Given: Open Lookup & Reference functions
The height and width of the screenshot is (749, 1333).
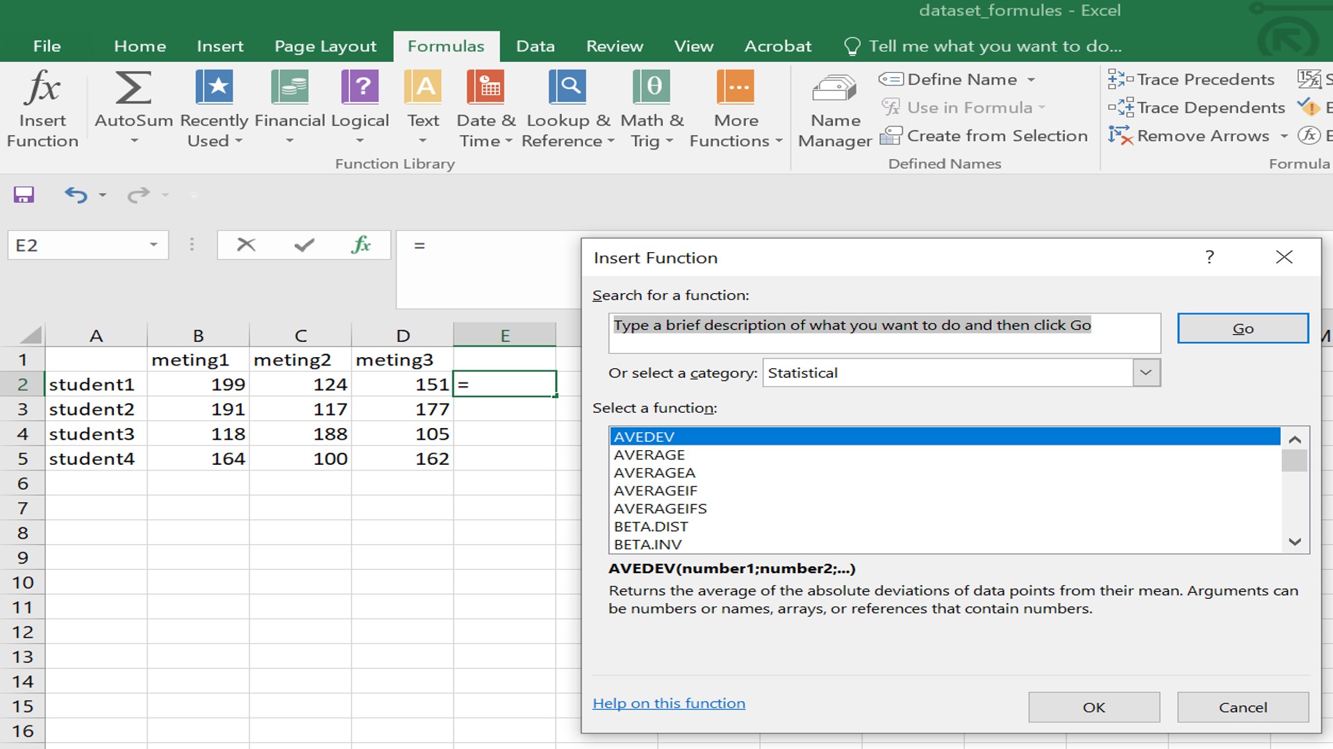Looking at the screenshot, I should [x=568, y=108].
